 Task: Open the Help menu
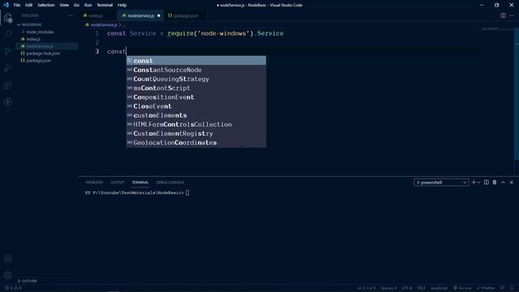coord(122,5)
